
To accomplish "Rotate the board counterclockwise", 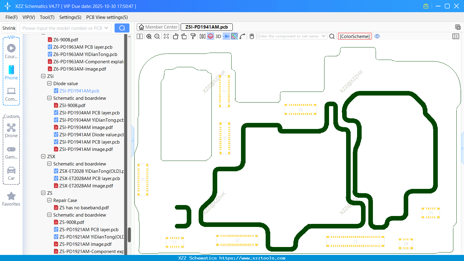I will 175,37.
